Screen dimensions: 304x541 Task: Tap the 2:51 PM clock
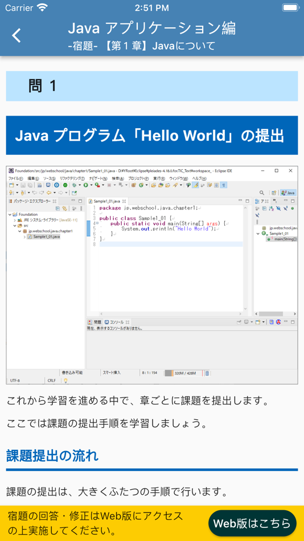[x=152, y=7]
